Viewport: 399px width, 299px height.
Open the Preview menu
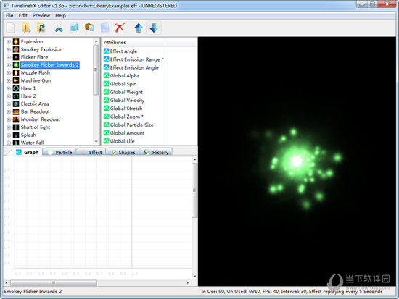click(x=41, y=15)
